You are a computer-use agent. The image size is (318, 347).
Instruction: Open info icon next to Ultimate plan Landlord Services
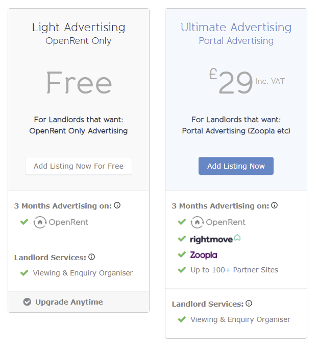[249, 304]
